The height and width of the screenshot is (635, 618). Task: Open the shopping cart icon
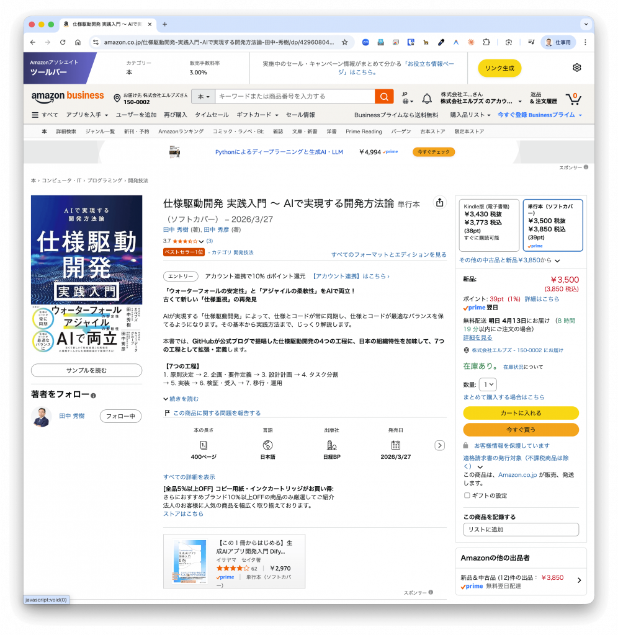pyautogui.click(x=573, y=98)
